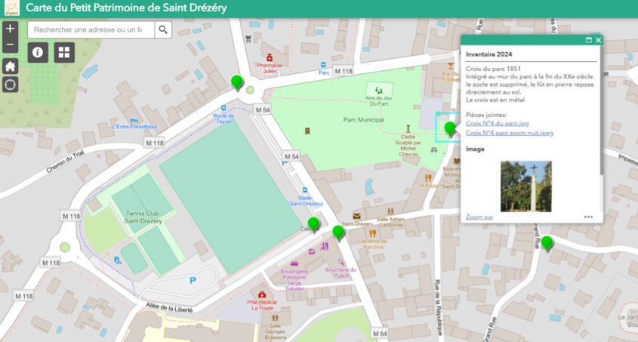Select green marker on Grand Rue

point(547,242)
